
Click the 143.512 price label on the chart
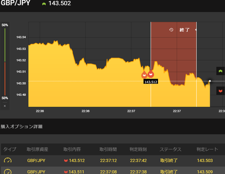point(151,82)
